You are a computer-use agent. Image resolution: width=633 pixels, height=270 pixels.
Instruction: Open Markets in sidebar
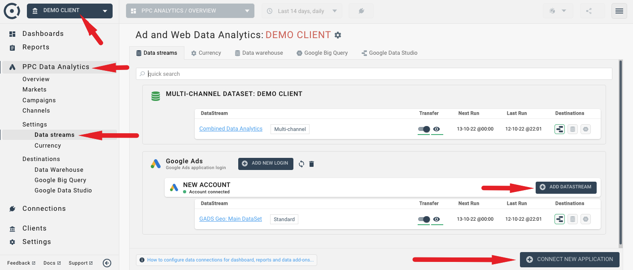pyautogui.click(x=35, y=89)
